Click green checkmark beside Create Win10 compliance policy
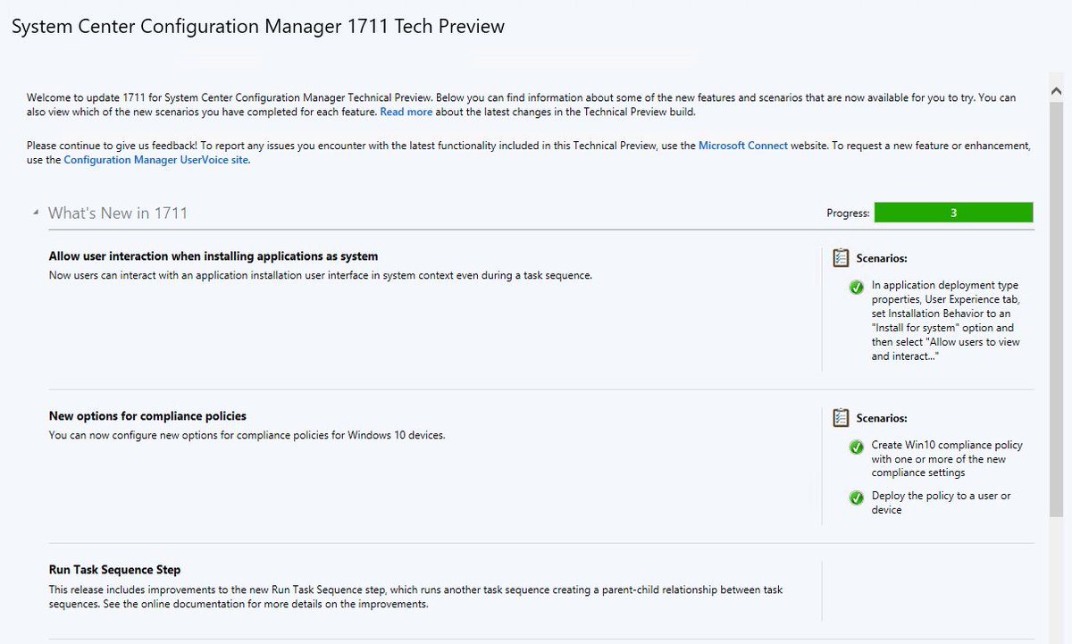This screenshot has width=1072, height=644. pyautogui.click(x=857, y=447)
